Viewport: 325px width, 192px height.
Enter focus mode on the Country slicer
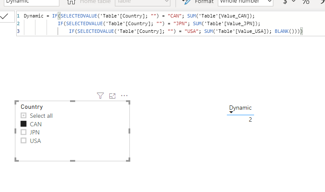coord(112,96)
